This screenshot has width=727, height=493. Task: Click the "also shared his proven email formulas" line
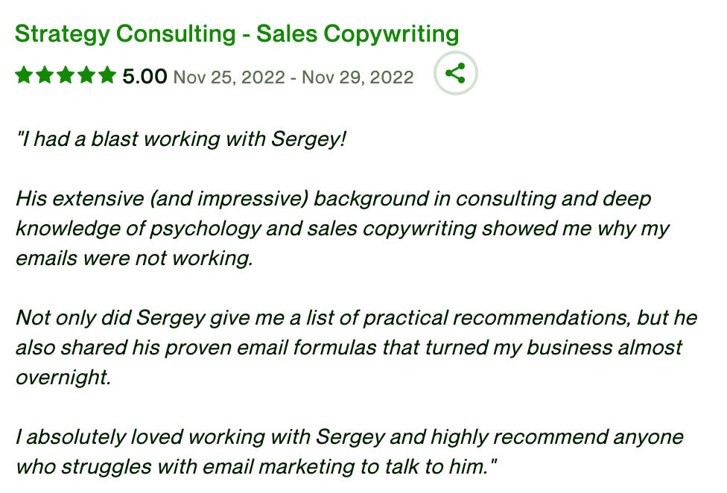(349, 348)
